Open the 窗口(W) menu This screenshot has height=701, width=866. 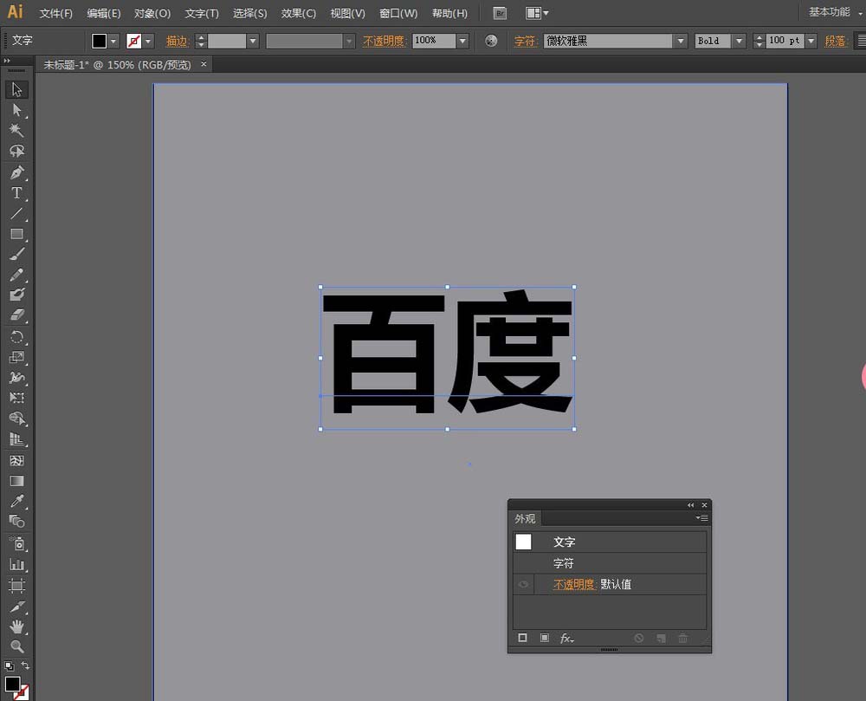(x=398, y=13)
